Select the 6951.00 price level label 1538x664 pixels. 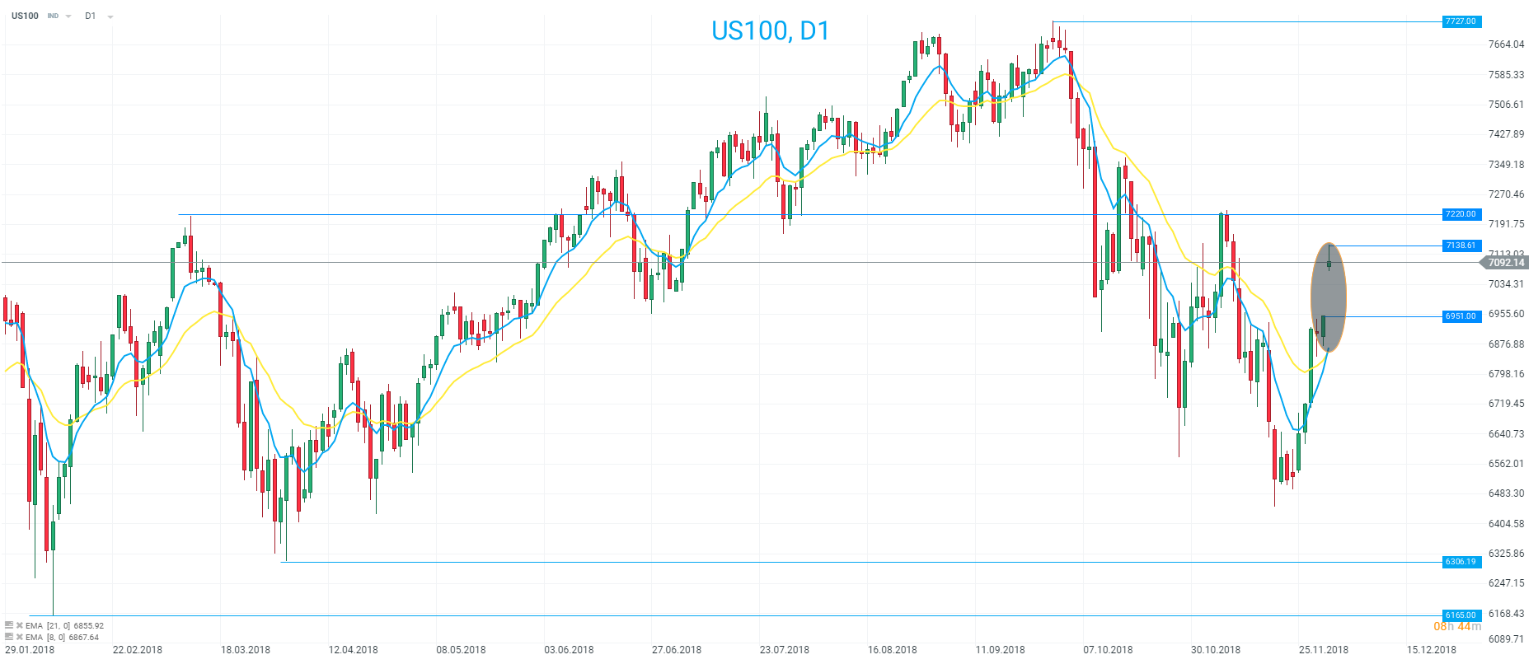pos(1461,316)
